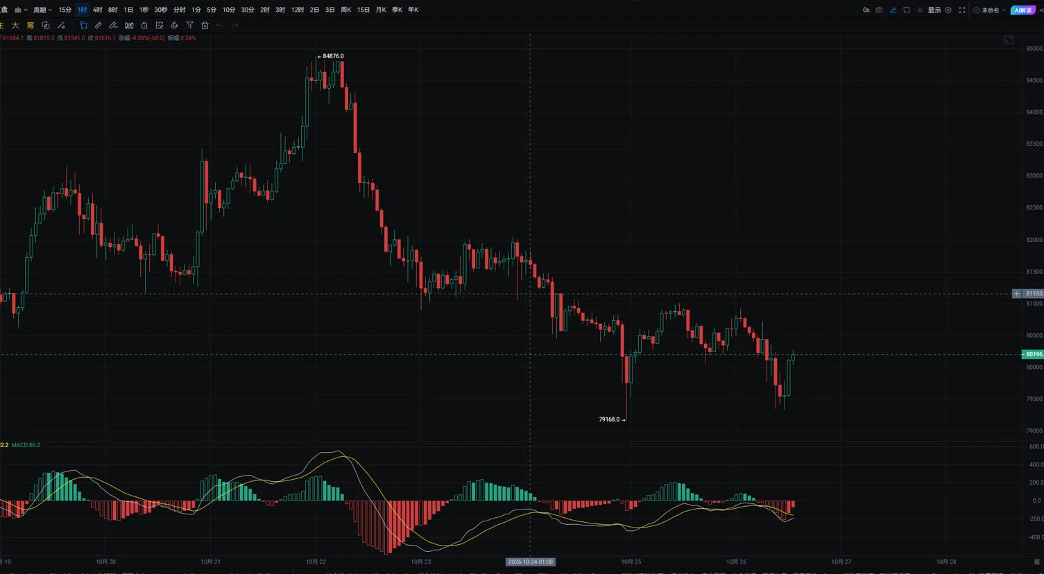Open the funnel filter tool
This screenshot has width=1044, height=574.
tap(189, 26)
